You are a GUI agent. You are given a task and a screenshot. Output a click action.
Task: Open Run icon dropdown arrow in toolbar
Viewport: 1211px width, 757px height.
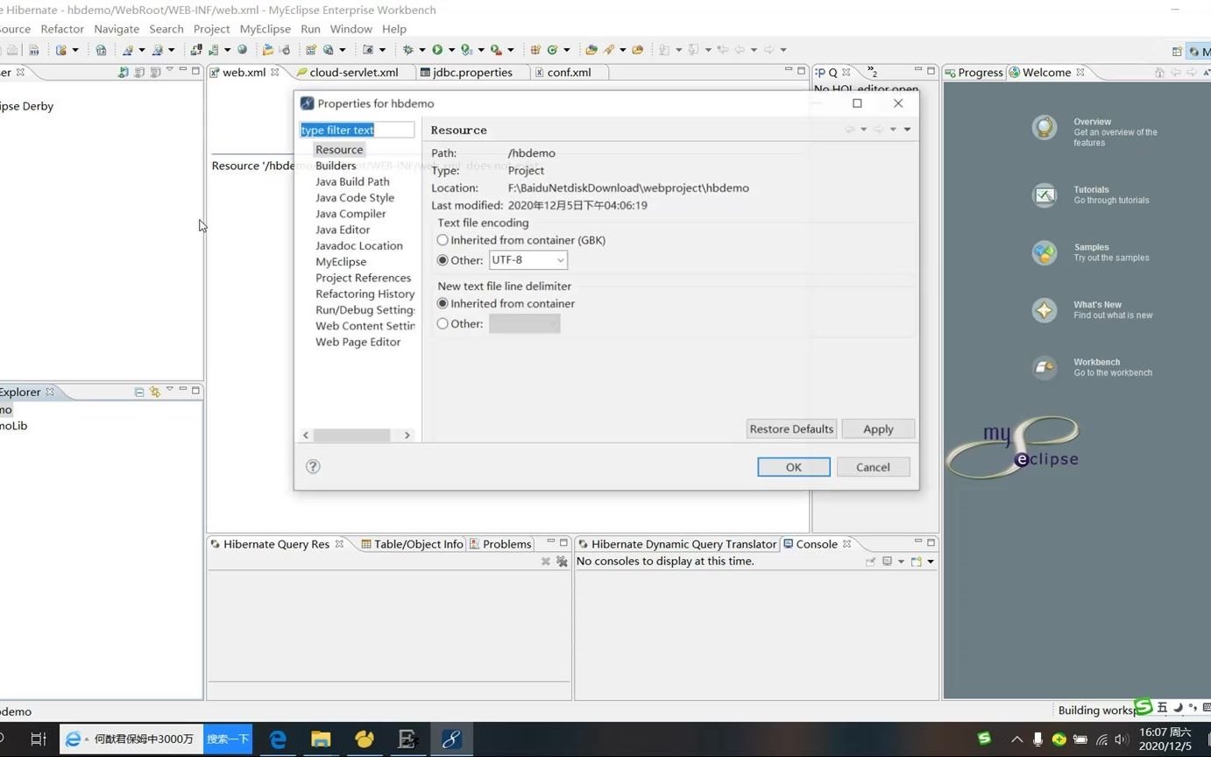[450, 50]
